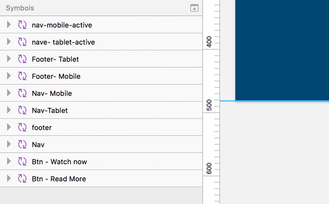
Task: Click the symbol icon for Footer- Tablet
Action: [x=22, y=59]
